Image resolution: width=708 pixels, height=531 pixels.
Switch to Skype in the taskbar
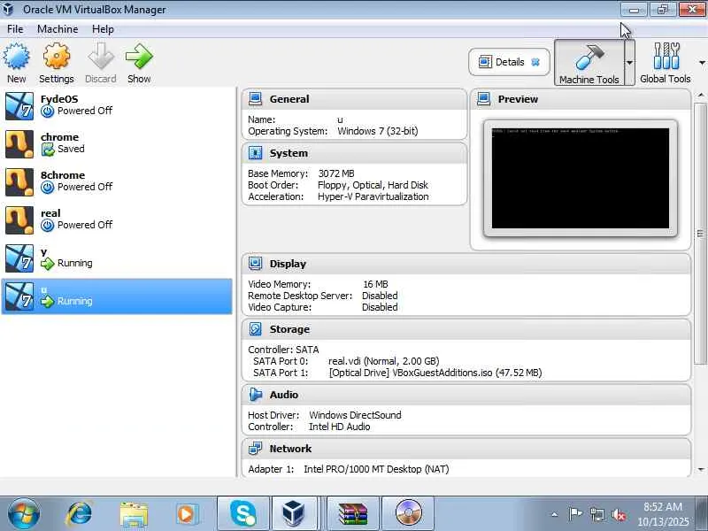pyautogui.click(x=243, y=513)
